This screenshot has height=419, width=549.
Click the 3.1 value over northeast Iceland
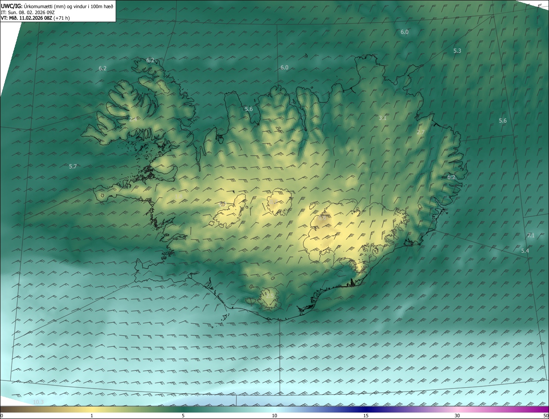383,118
